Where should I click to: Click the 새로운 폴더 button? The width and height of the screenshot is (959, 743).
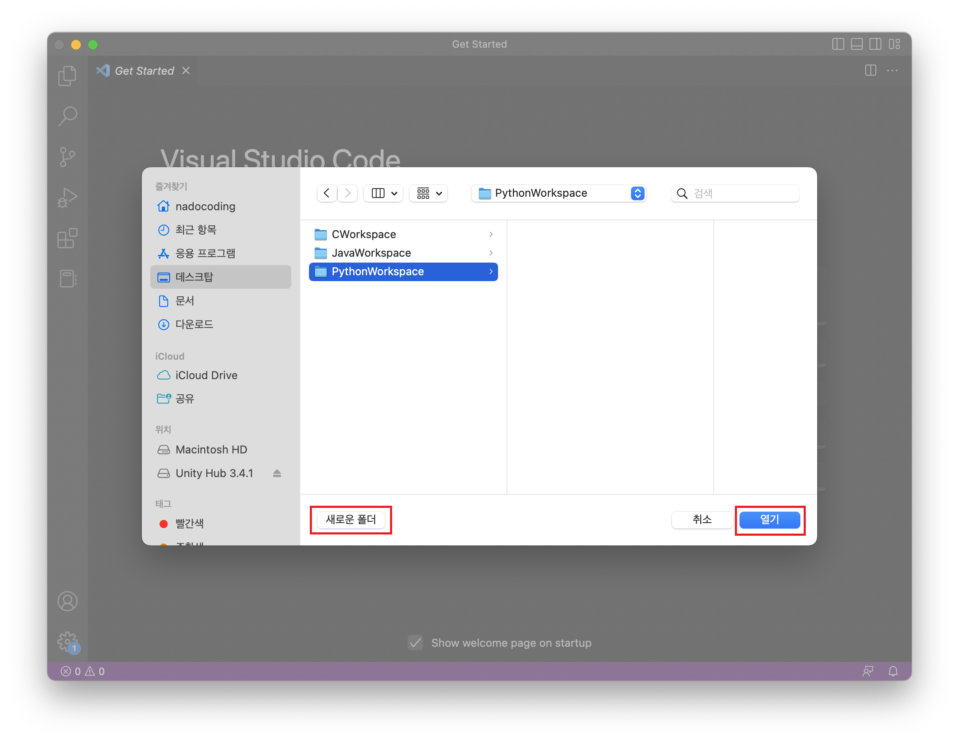350,520
